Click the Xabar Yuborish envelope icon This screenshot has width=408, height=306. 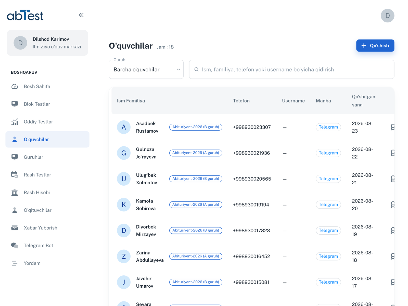(15, 228)
